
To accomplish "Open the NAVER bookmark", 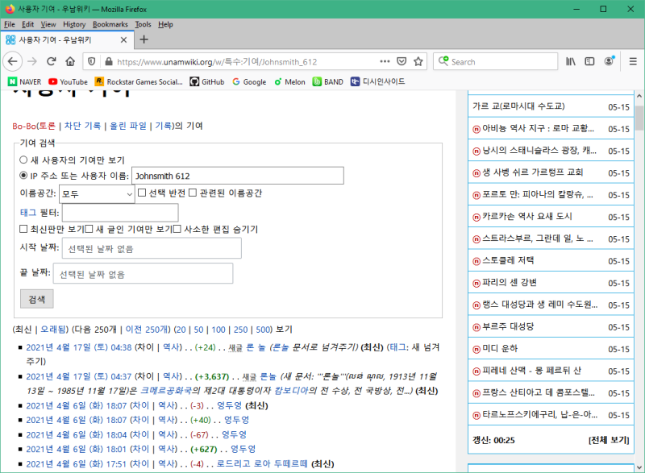I will click(25, 81).
